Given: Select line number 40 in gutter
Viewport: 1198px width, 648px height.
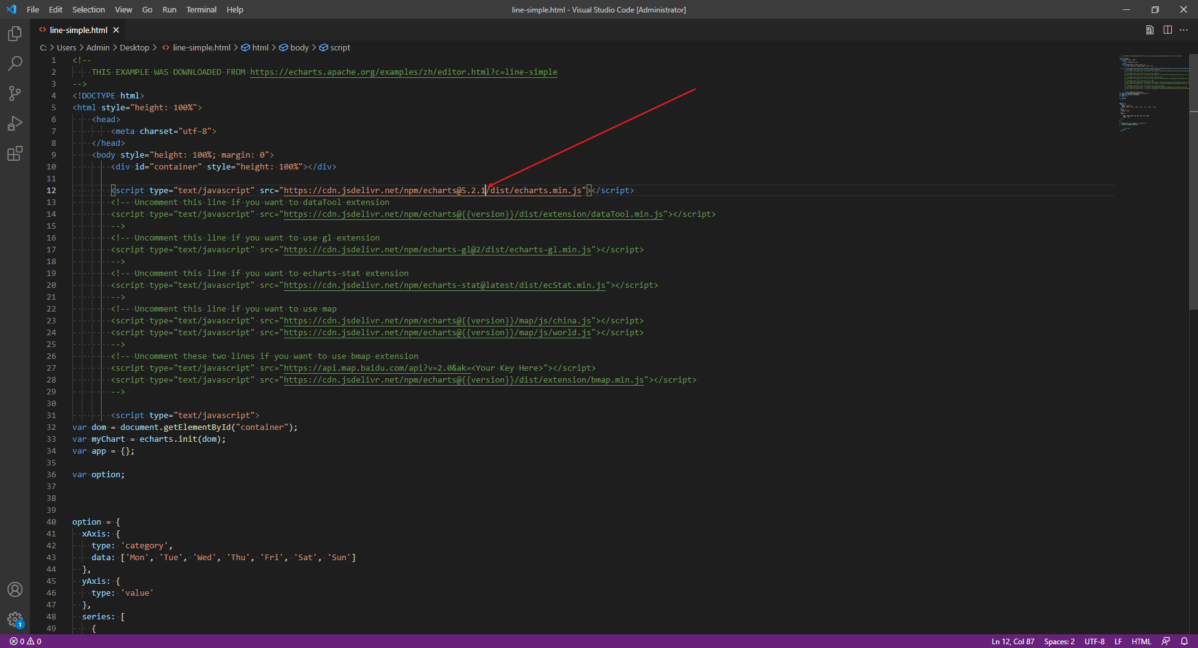Looking at the screenshot, I should pyautogui.click(x=51, y=522).
